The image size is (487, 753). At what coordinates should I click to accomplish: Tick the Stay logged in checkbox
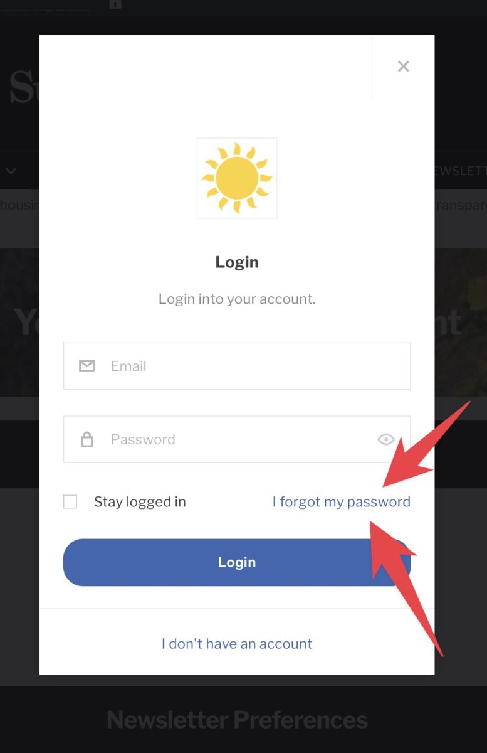70,502
